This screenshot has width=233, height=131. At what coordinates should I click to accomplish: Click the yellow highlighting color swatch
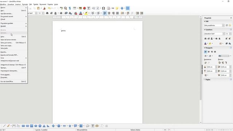(x=86, y=13)
